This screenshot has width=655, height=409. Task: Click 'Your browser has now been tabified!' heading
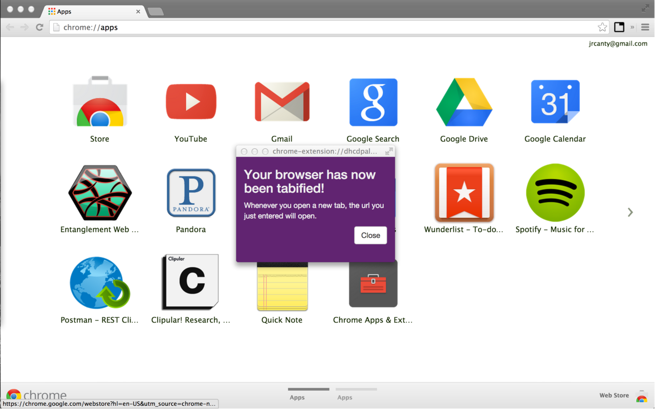310,181
